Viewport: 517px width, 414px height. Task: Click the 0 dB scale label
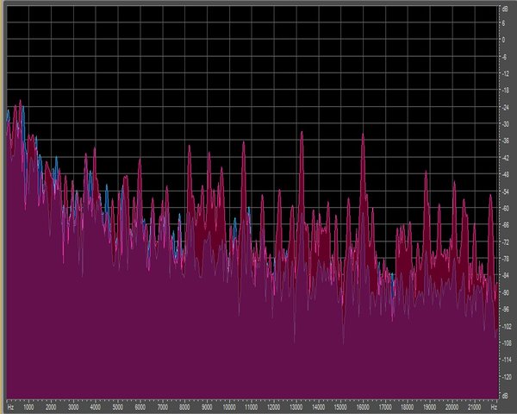click(x=503, y=40)
